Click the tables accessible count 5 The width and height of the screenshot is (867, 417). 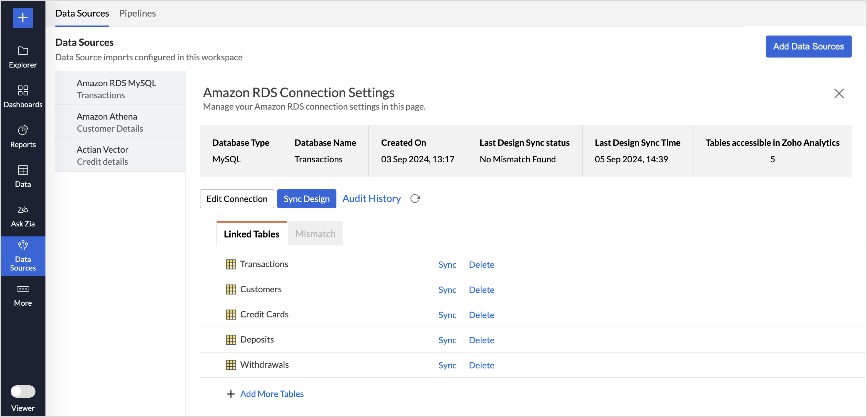tap(772, 159)
